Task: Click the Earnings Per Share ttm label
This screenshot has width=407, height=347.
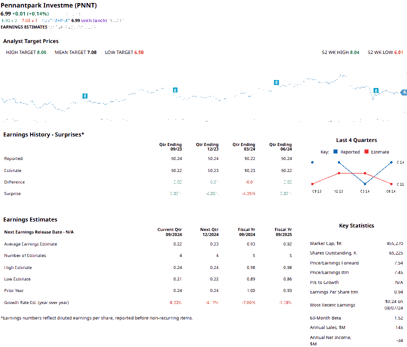Action: [x=334, y=292]
